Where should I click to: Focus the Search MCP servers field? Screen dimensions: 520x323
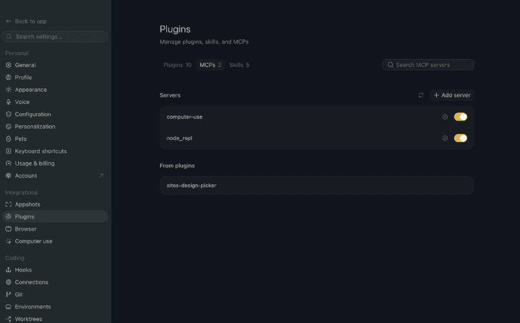(428, 64)
